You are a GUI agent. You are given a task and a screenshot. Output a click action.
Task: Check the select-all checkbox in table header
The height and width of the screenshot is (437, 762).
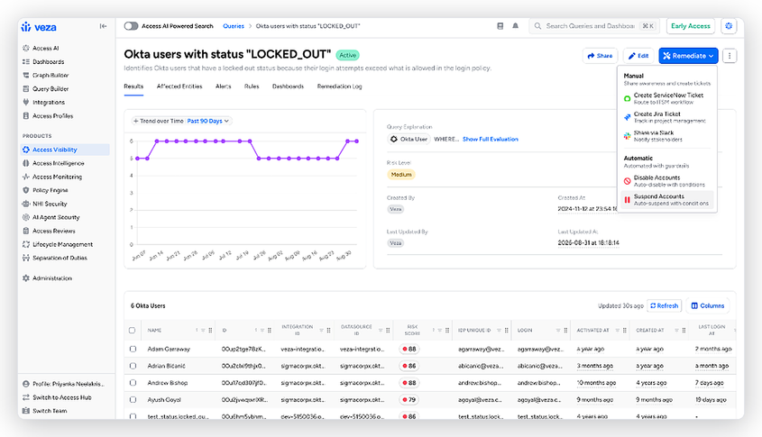pyautogui.click(x=133, y=330)
